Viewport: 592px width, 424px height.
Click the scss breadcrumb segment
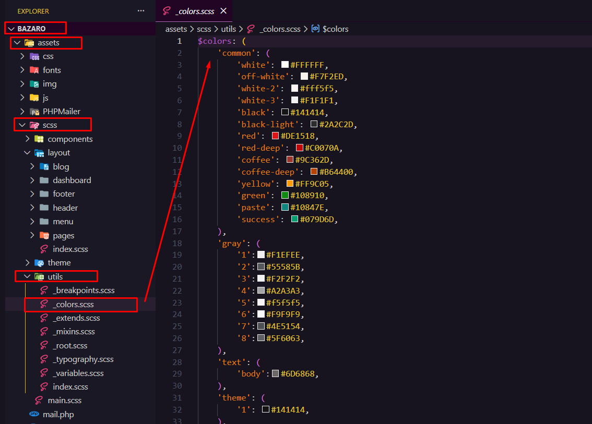pos(204,29)
